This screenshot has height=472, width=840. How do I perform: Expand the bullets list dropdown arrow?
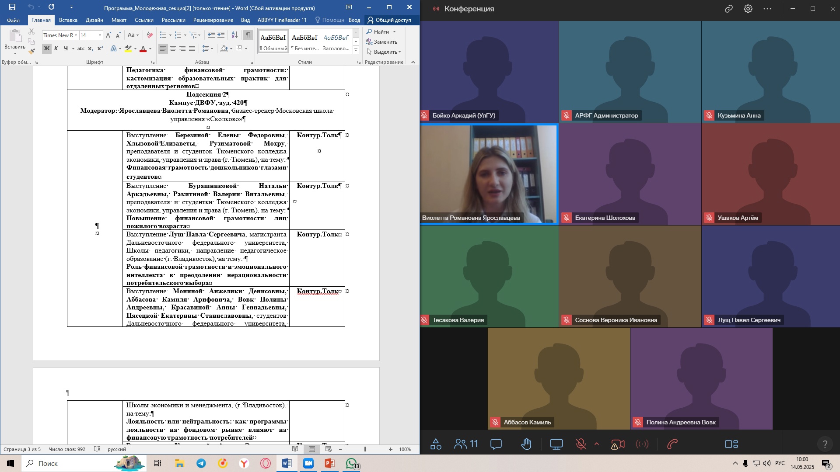170,35
